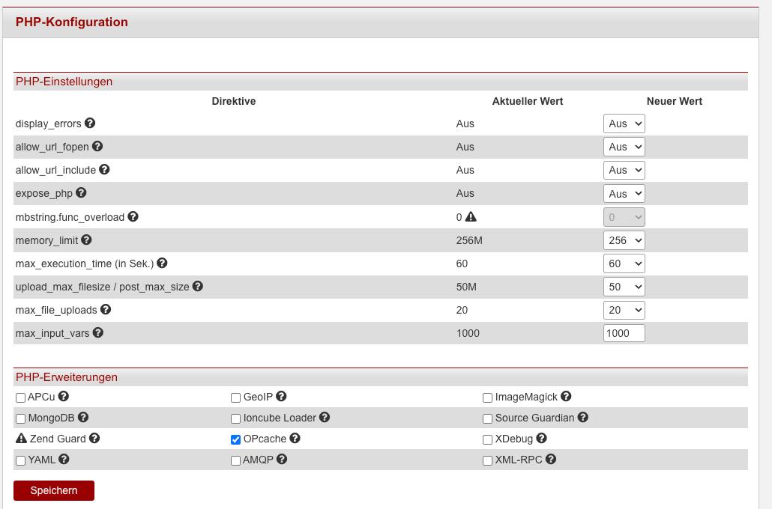Focus the max_input_vars input field
This screenshot has height=509, width=772.
click(624, 333)
